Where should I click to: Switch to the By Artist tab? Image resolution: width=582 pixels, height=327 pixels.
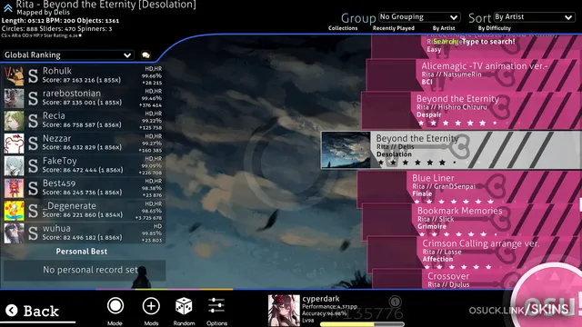pos(444,28)
